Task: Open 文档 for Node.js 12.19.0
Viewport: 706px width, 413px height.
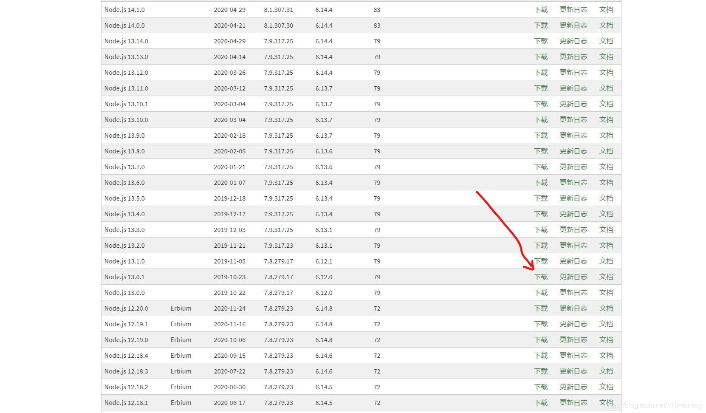Action: coord(606,340)
